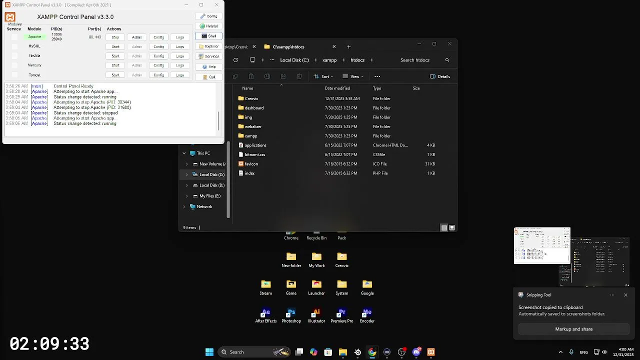Open Netstat in the XAMPP panel

pyautogui.click(x=208, y=26)
